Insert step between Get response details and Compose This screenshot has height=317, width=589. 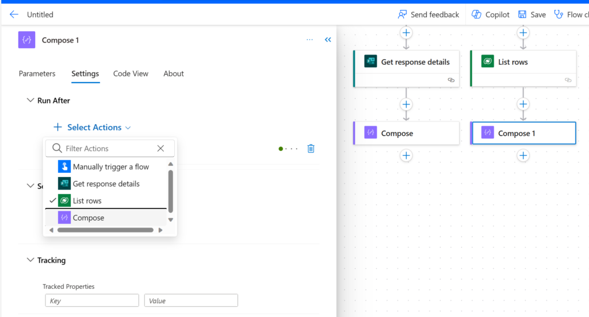pyautogui.click(x=406, y=105)
